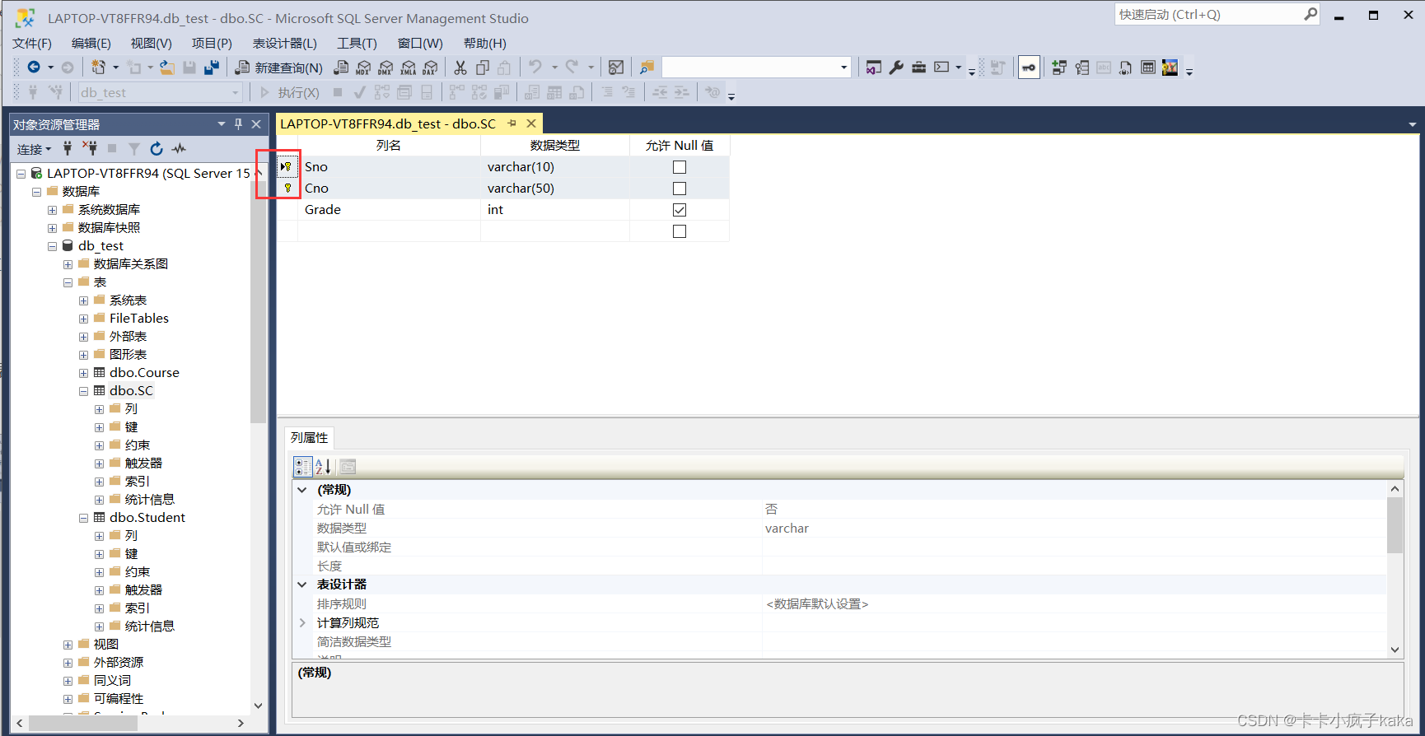This screenshot has height=736, width=1425.
Task: Open the 连接 dropdown in Object Explorer
Action: [x=34, y=149]
